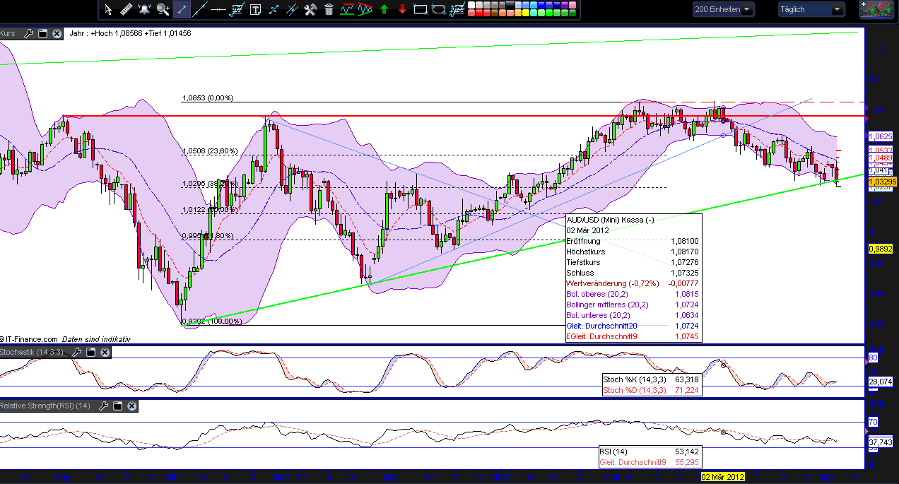Click the Stochastik panel window icon
The height and width of the screenshot is (484, 899).
click(92, 352)
